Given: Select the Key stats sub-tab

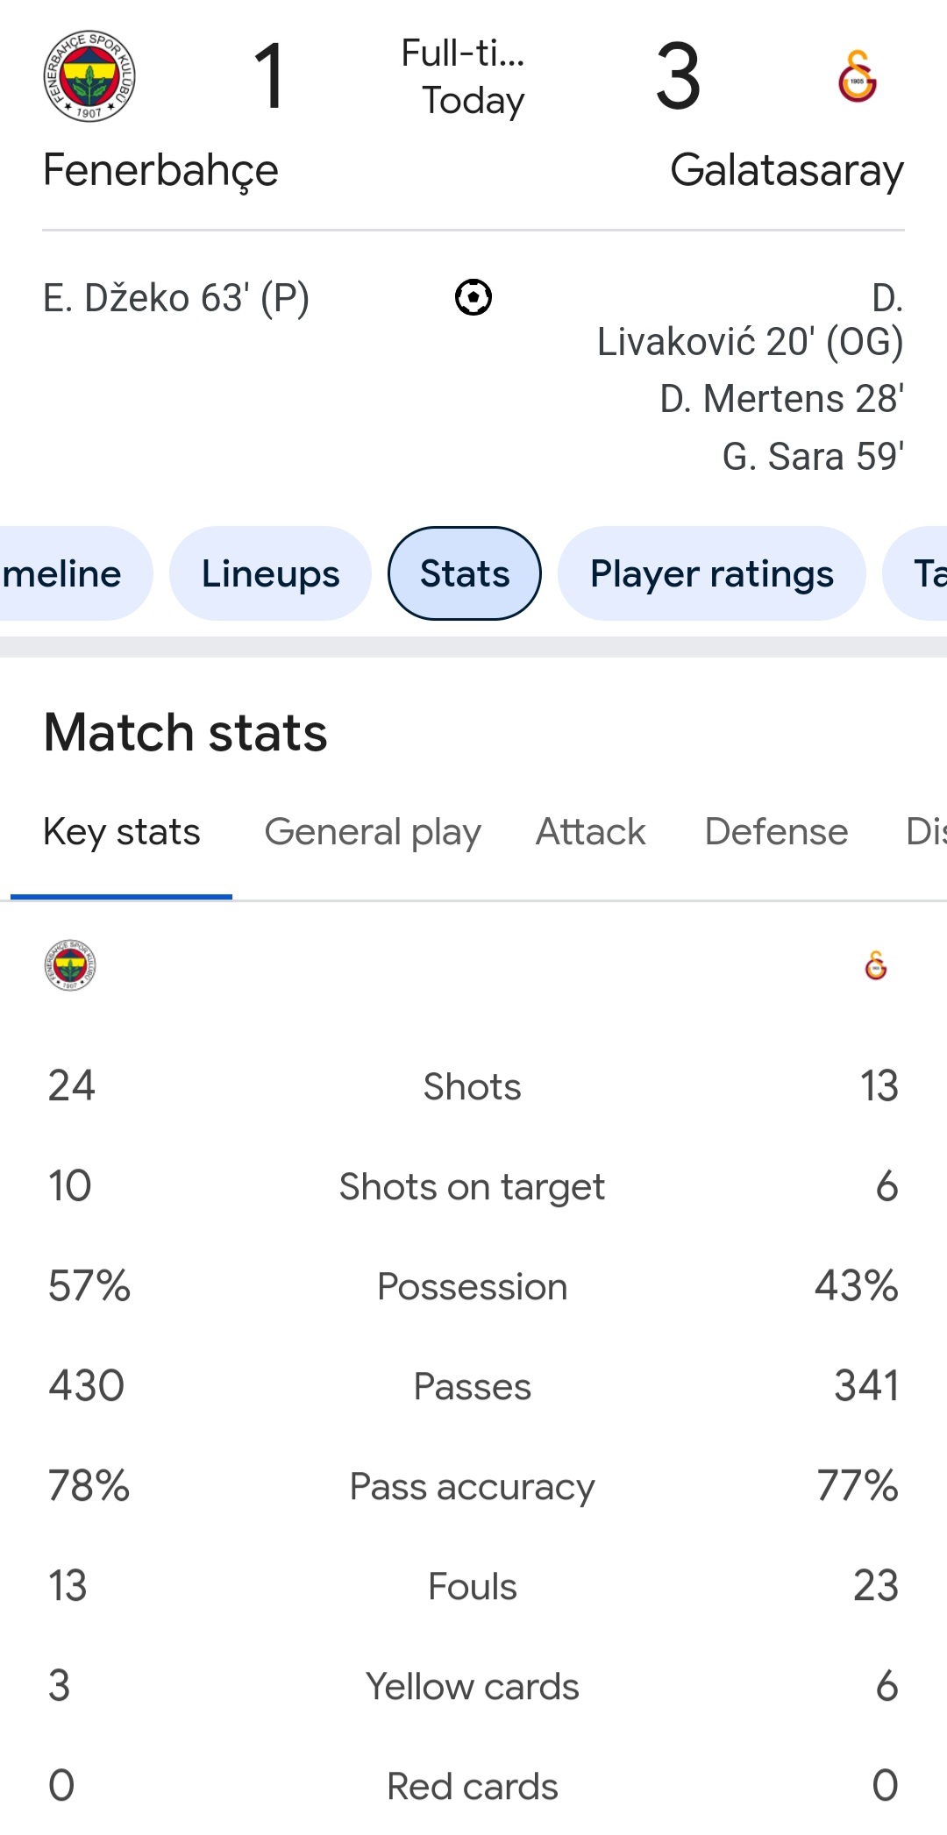Looking at the screenshot, I should [122, 832].
